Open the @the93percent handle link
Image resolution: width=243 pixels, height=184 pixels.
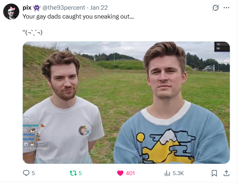coord(63,7)
